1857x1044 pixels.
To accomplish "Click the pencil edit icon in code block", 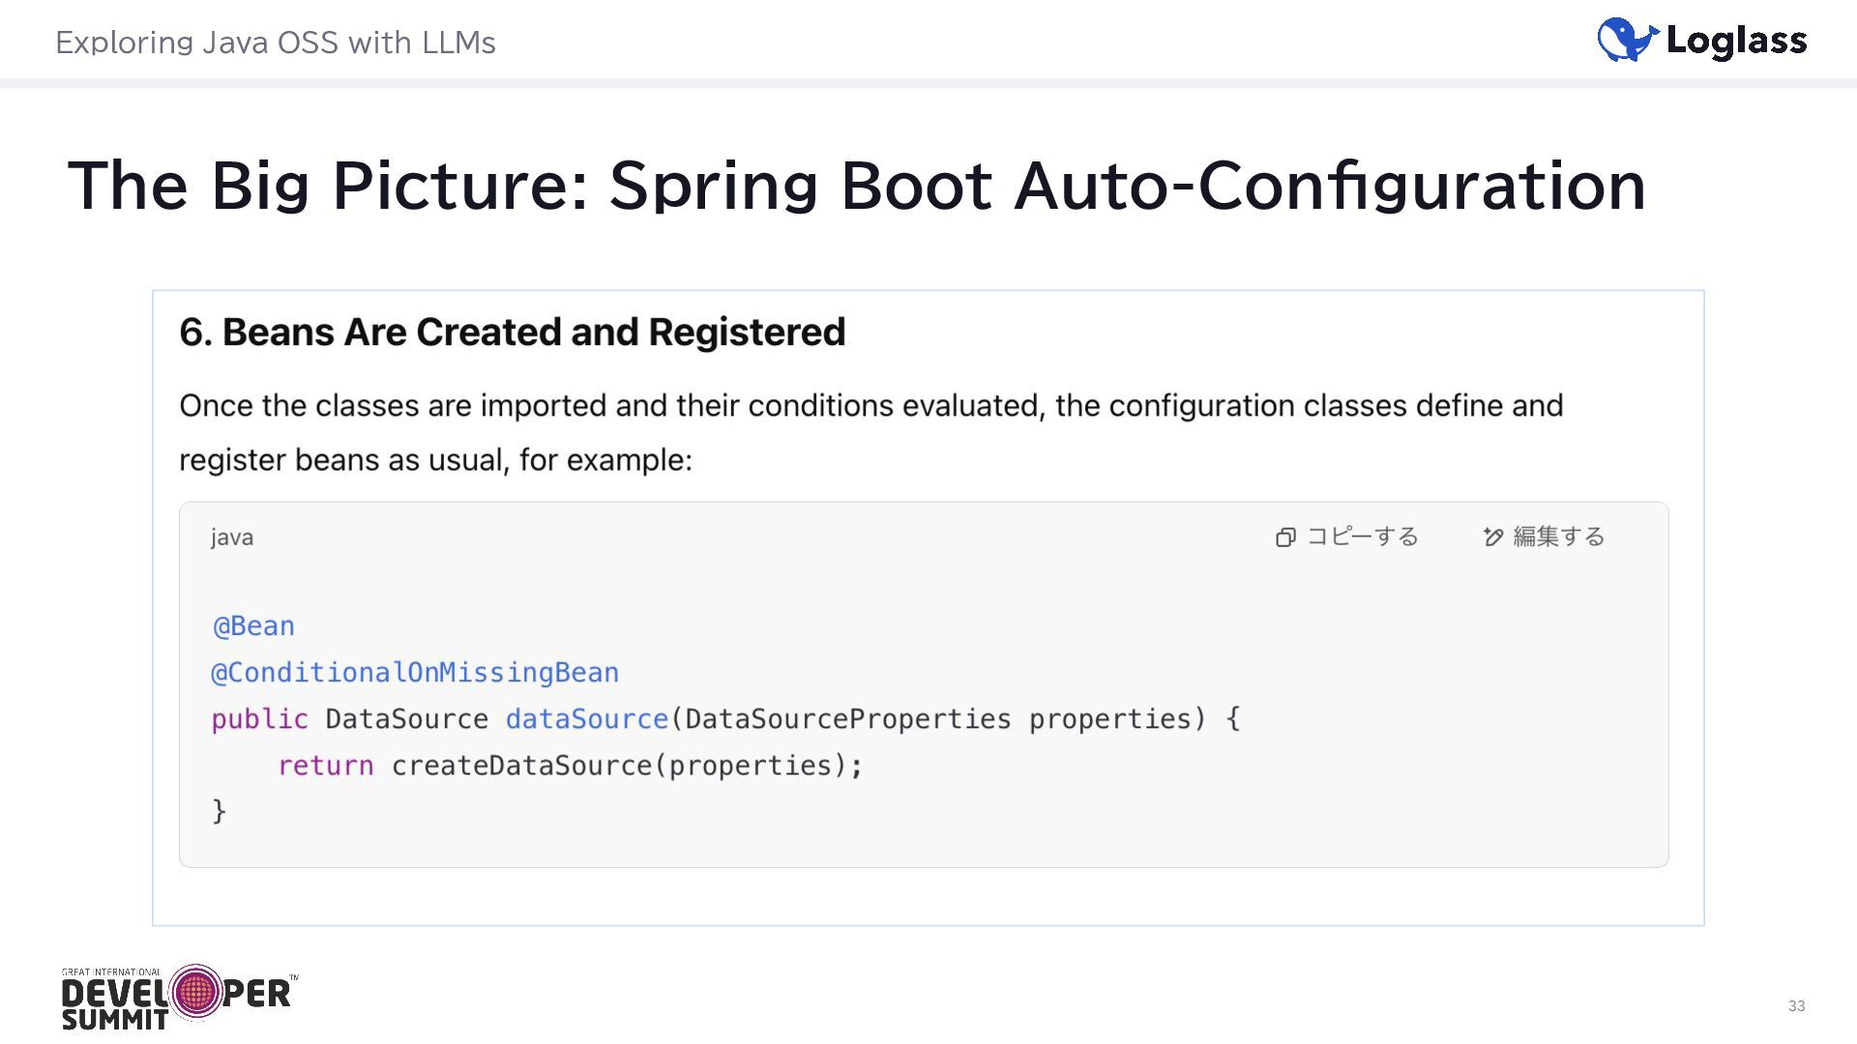I will click(1493, 537).
